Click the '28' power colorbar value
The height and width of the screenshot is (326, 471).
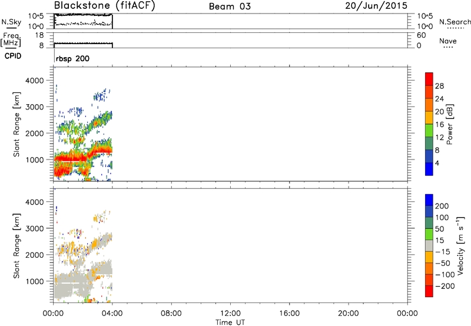439,86
